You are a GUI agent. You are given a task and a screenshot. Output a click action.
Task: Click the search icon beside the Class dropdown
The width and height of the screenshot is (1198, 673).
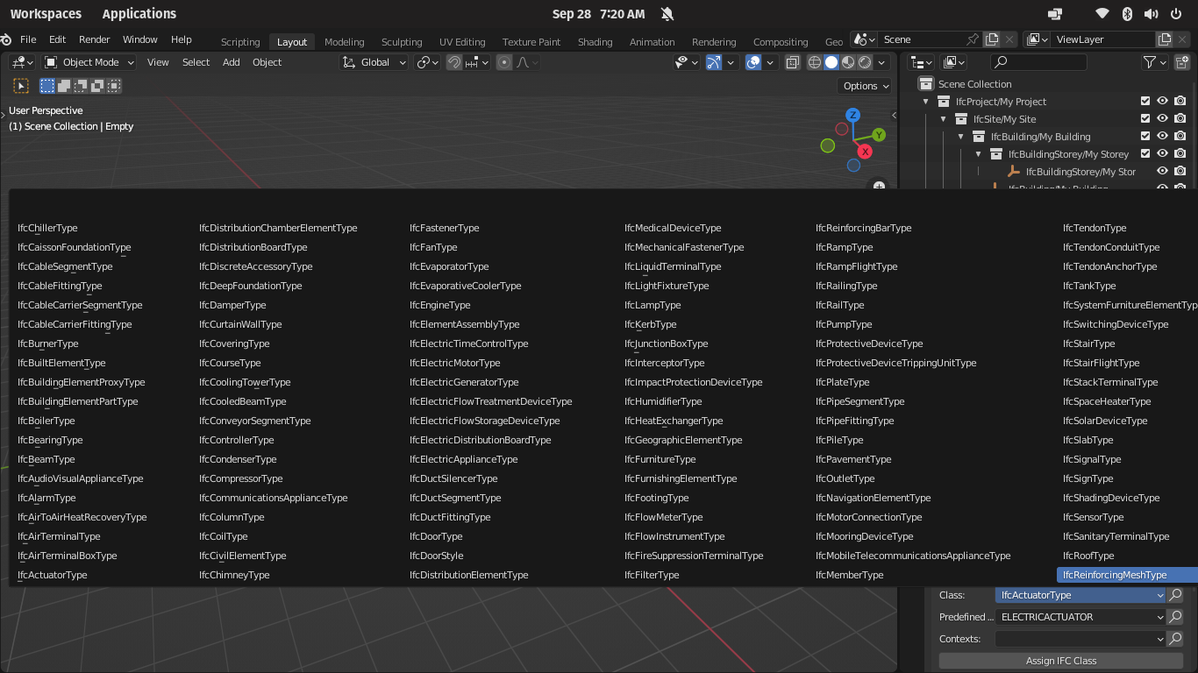click(x=1175, y=595)
